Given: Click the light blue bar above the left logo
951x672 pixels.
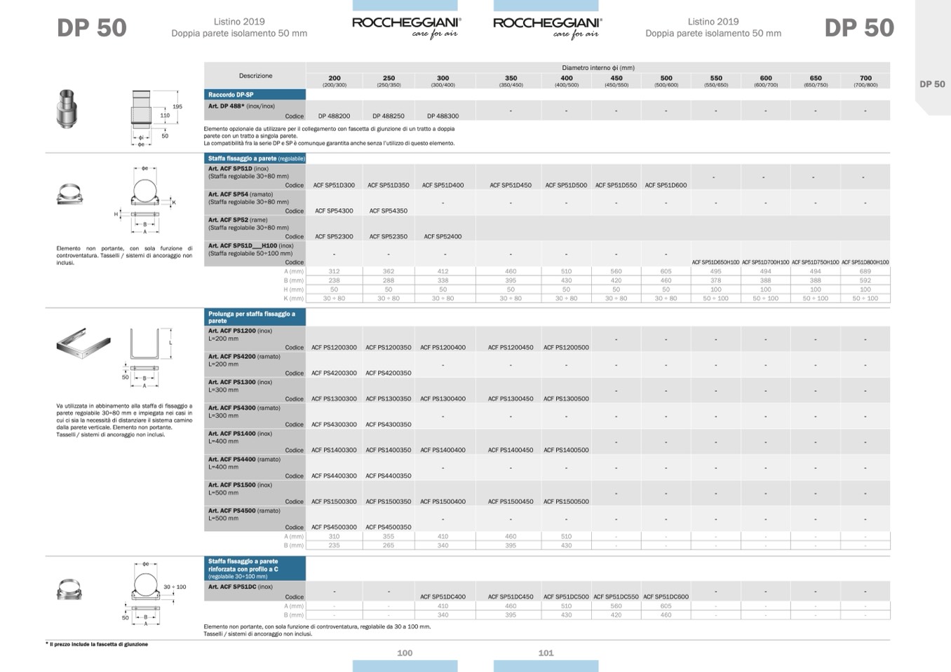Looking at the screenshot, I should click(x=405, y=6).
